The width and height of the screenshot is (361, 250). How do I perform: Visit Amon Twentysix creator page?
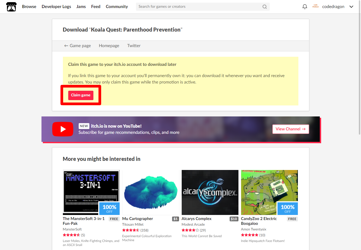coord(253,229)
